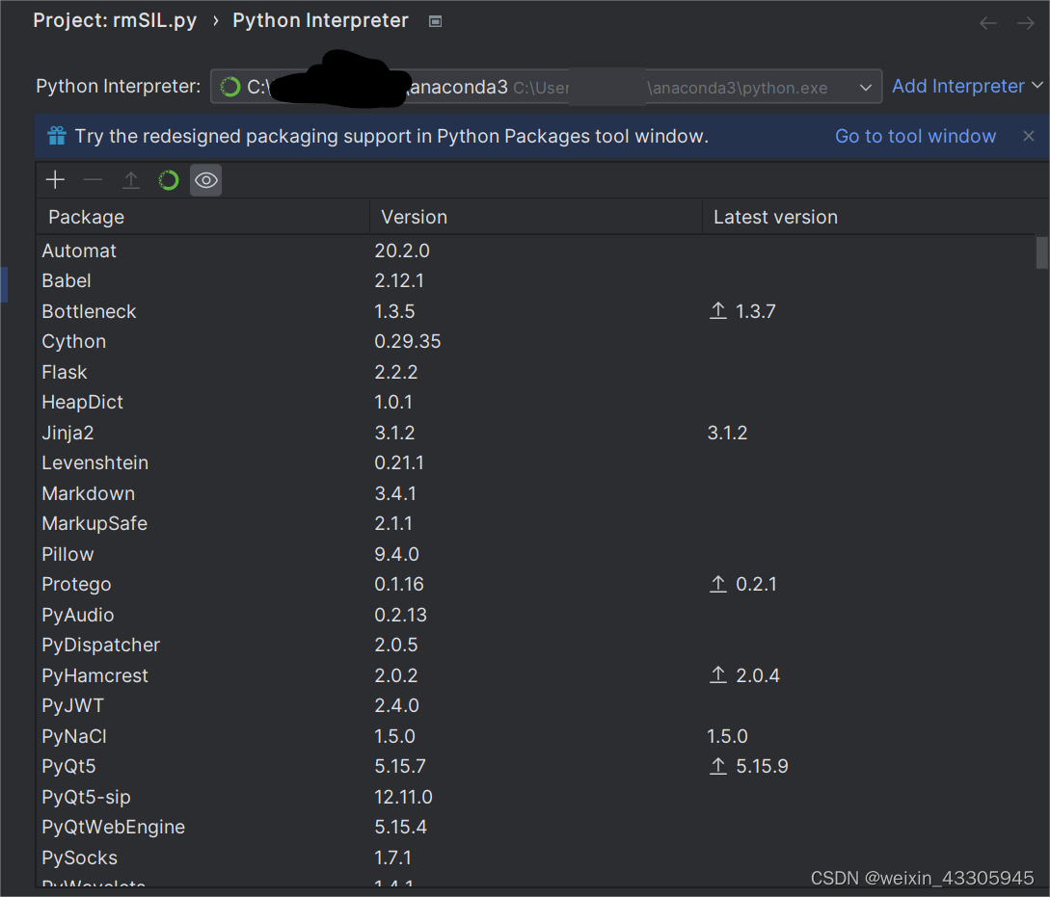Expand the Add Interpreter menu
1050x897 pixels.
pos(967,87)
